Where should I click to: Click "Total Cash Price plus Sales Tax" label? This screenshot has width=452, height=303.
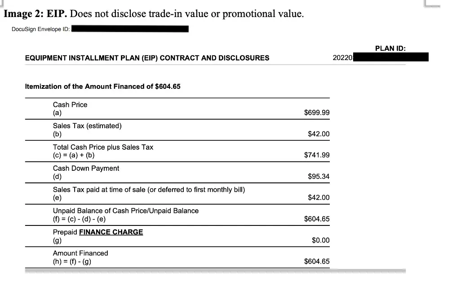103,147
